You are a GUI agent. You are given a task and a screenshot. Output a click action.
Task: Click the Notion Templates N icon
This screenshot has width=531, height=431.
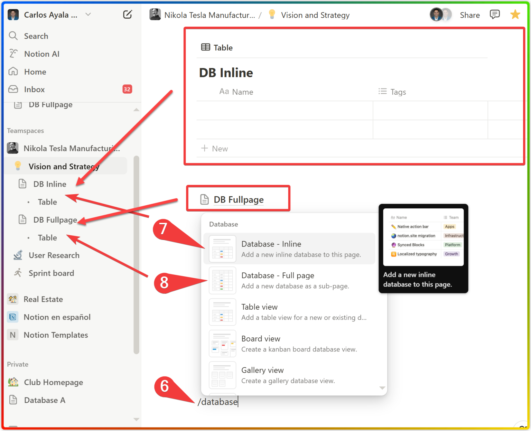coord(12,335)
